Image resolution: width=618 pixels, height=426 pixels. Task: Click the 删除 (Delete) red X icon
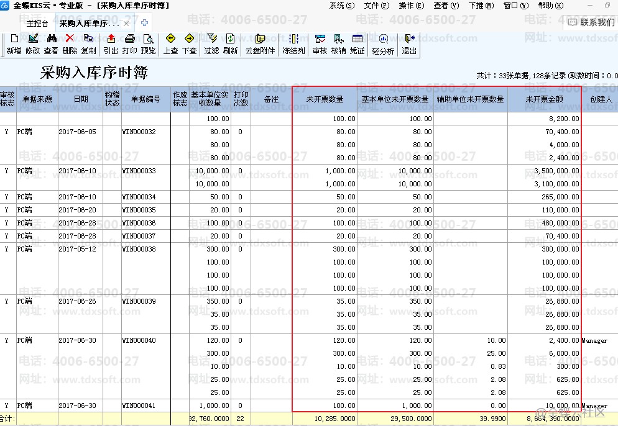(x=70, y=38)
